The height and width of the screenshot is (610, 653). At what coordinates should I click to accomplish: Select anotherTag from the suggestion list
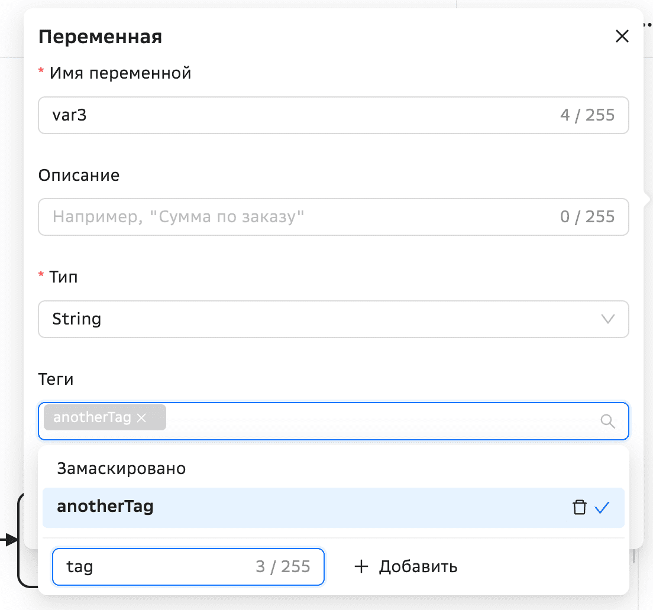[x=105, y=507]
